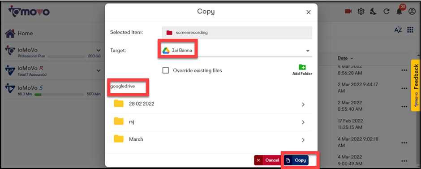Click the screenrecording selected item field
Image resolution: width=421 pixels, height=169 pixels.
point(237,33)
